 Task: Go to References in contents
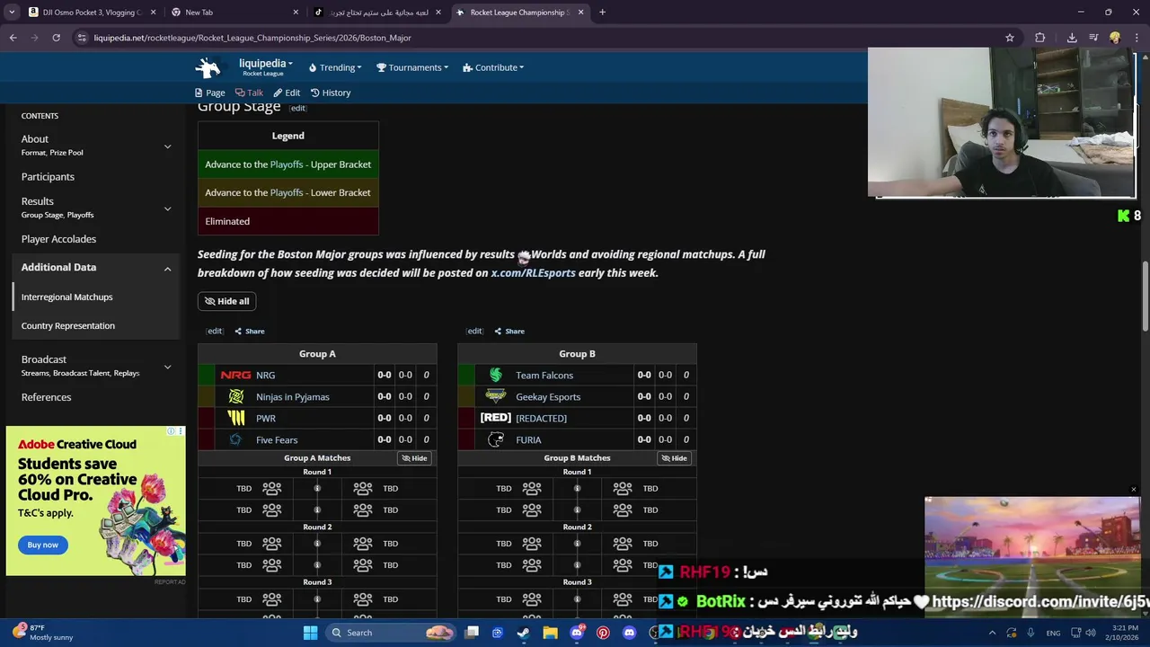[46, 397]
